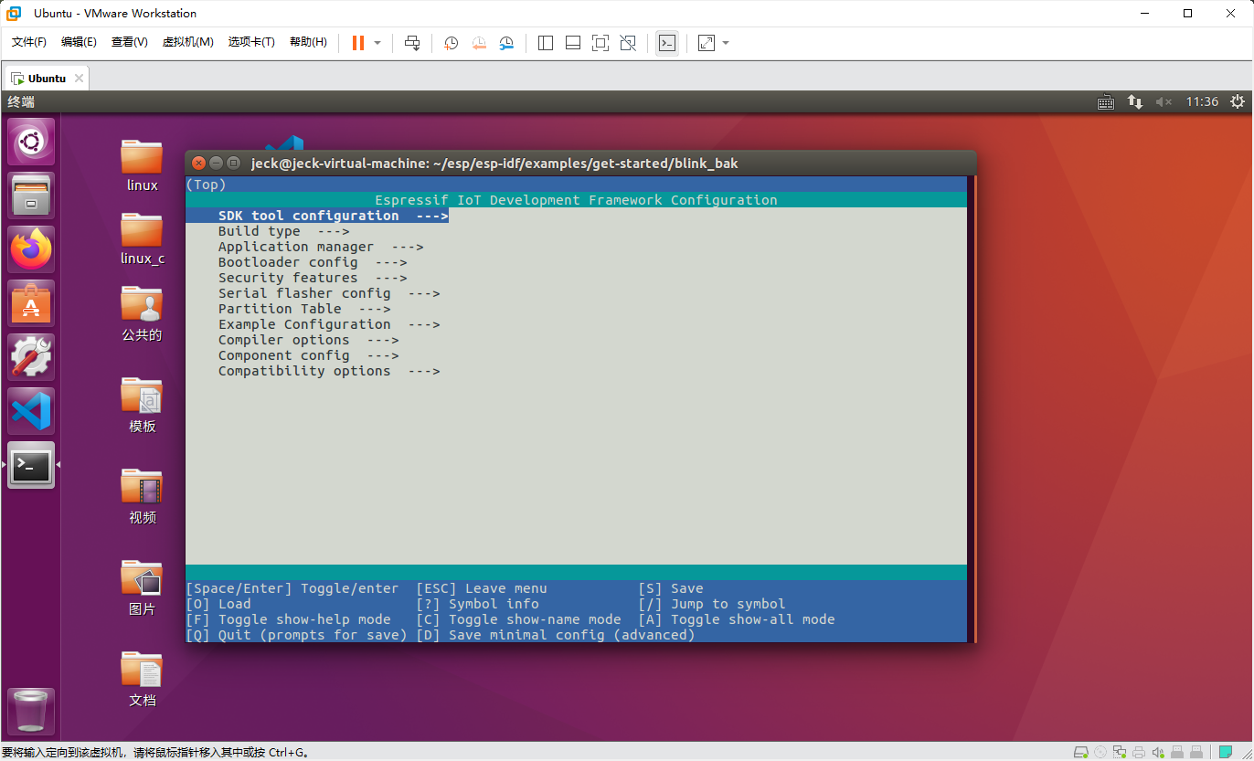This screenshot has height=761, width=1254.
Task: Click the Compiler options row
Action: pyautogui.click(x=309, y=340)
